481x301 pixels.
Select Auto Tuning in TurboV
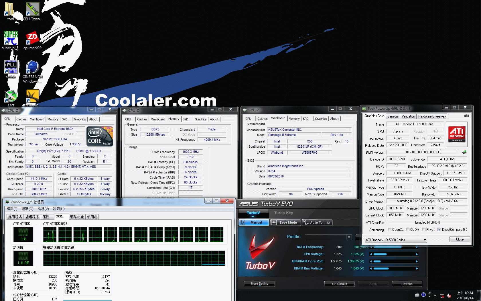click(317, 222)
